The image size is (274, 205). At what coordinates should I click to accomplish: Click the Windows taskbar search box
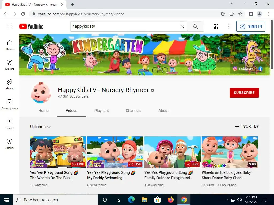[x=56, y=200]
